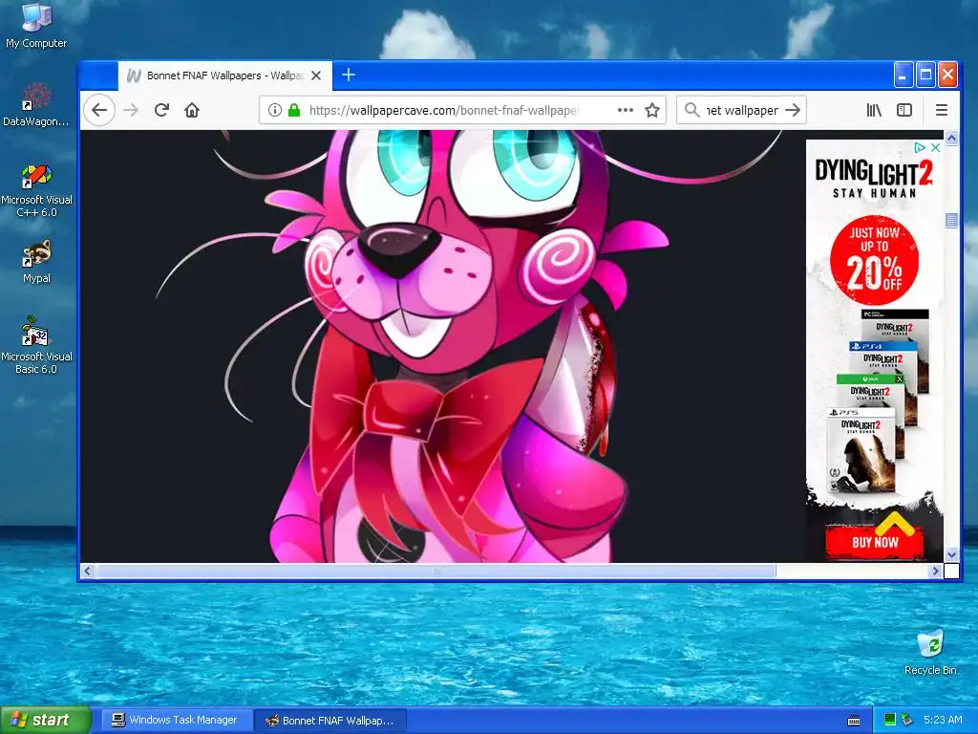Image resolution: width=978 pixels, height=734 pixels.
Task: Click the green Task Manager tray icon
Action: 890,720
